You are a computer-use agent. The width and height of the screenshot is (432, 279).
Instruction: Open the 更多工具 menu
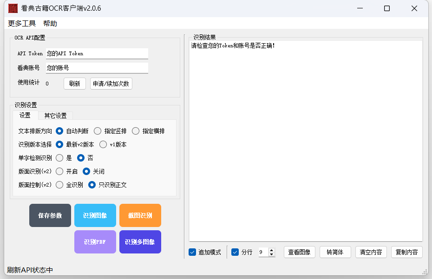pos(22,23)
